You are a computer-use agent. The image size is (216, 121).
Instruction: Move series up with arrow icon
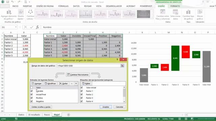coord(72,84)
